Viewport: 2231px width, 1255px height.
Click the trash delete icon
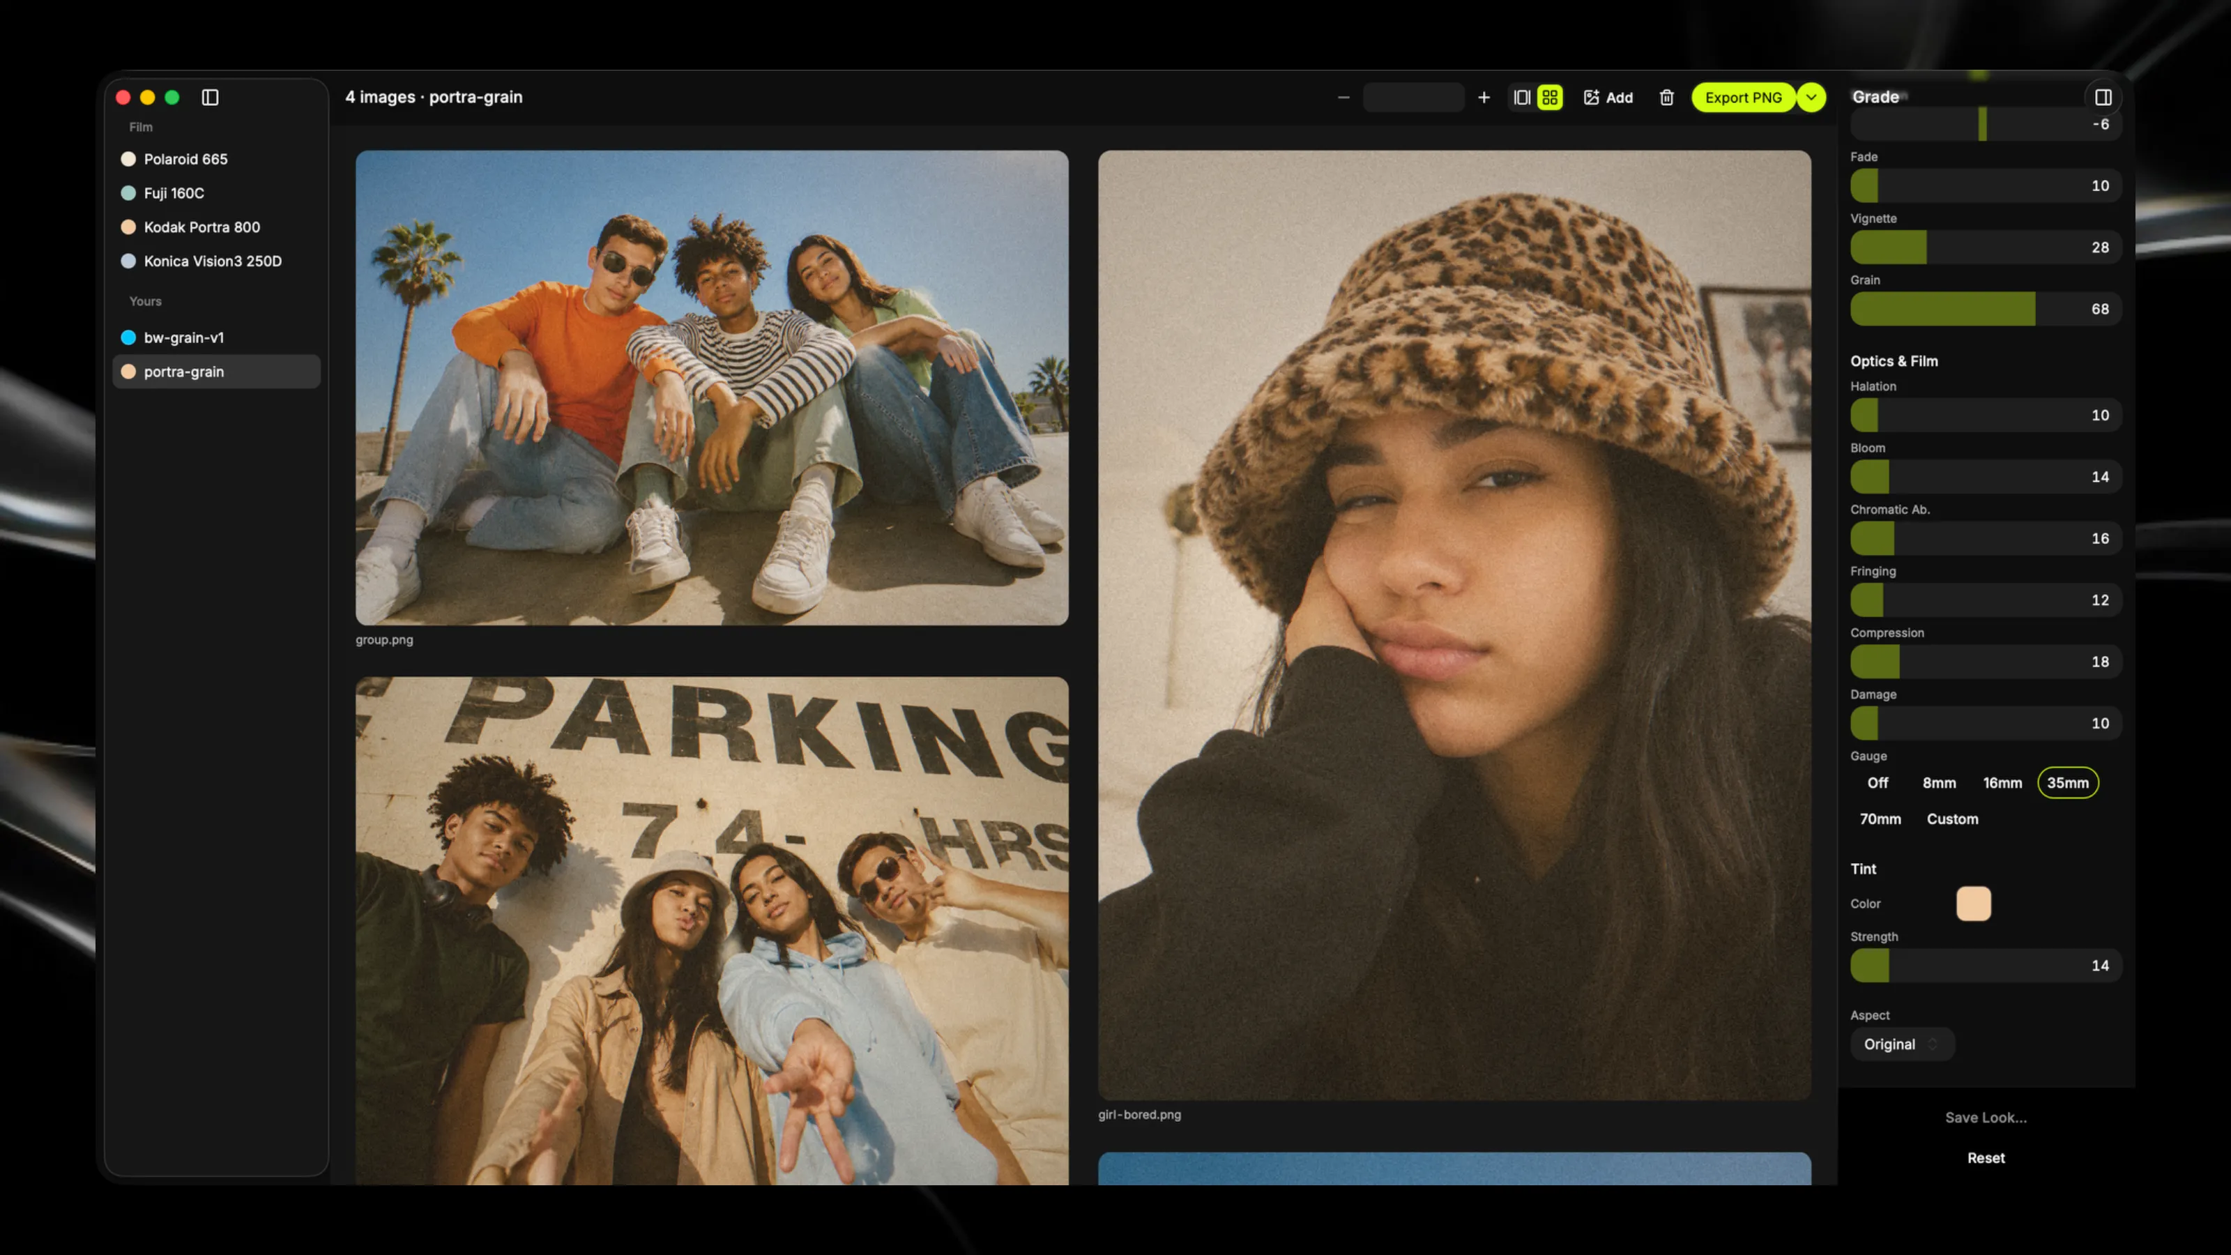1666,97
